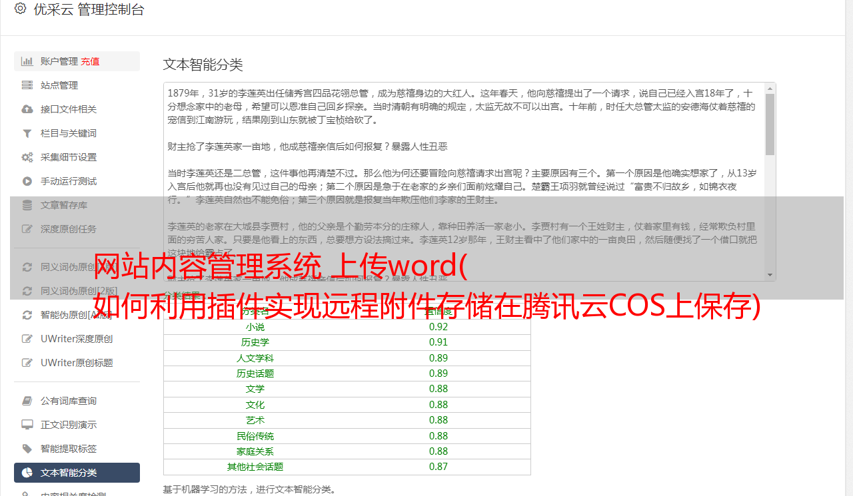The width and height of the screenshot is (853, 496).
Task: Click the play circle icon for 手动运行测试
Action: (x=27, y=181)
